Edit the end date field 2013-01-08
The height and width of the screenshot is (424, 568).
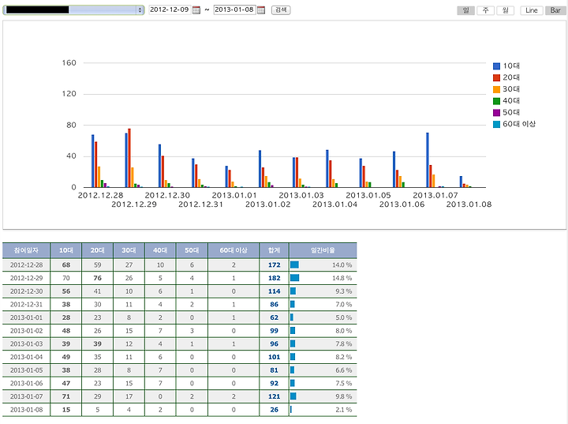(234, 9)
